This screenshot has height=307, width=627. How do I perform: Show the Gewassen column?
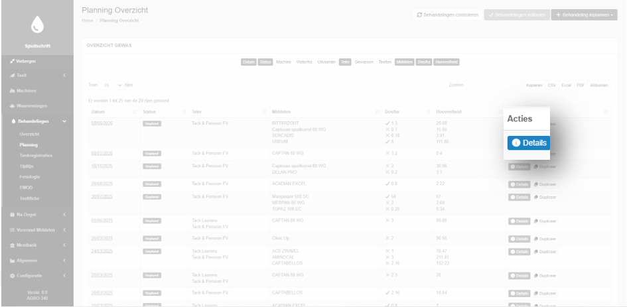[x=364, y=62]
